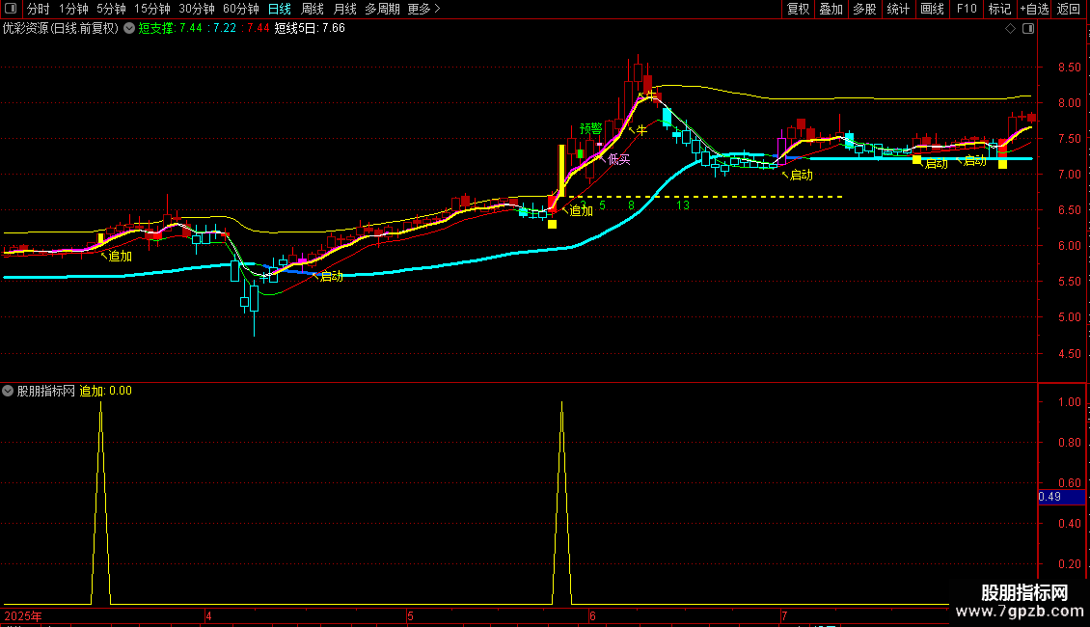The width and height of the screenshot is (1090, 627).
Task: Click the 8.50 price scale label
Action: (1070, 68)
